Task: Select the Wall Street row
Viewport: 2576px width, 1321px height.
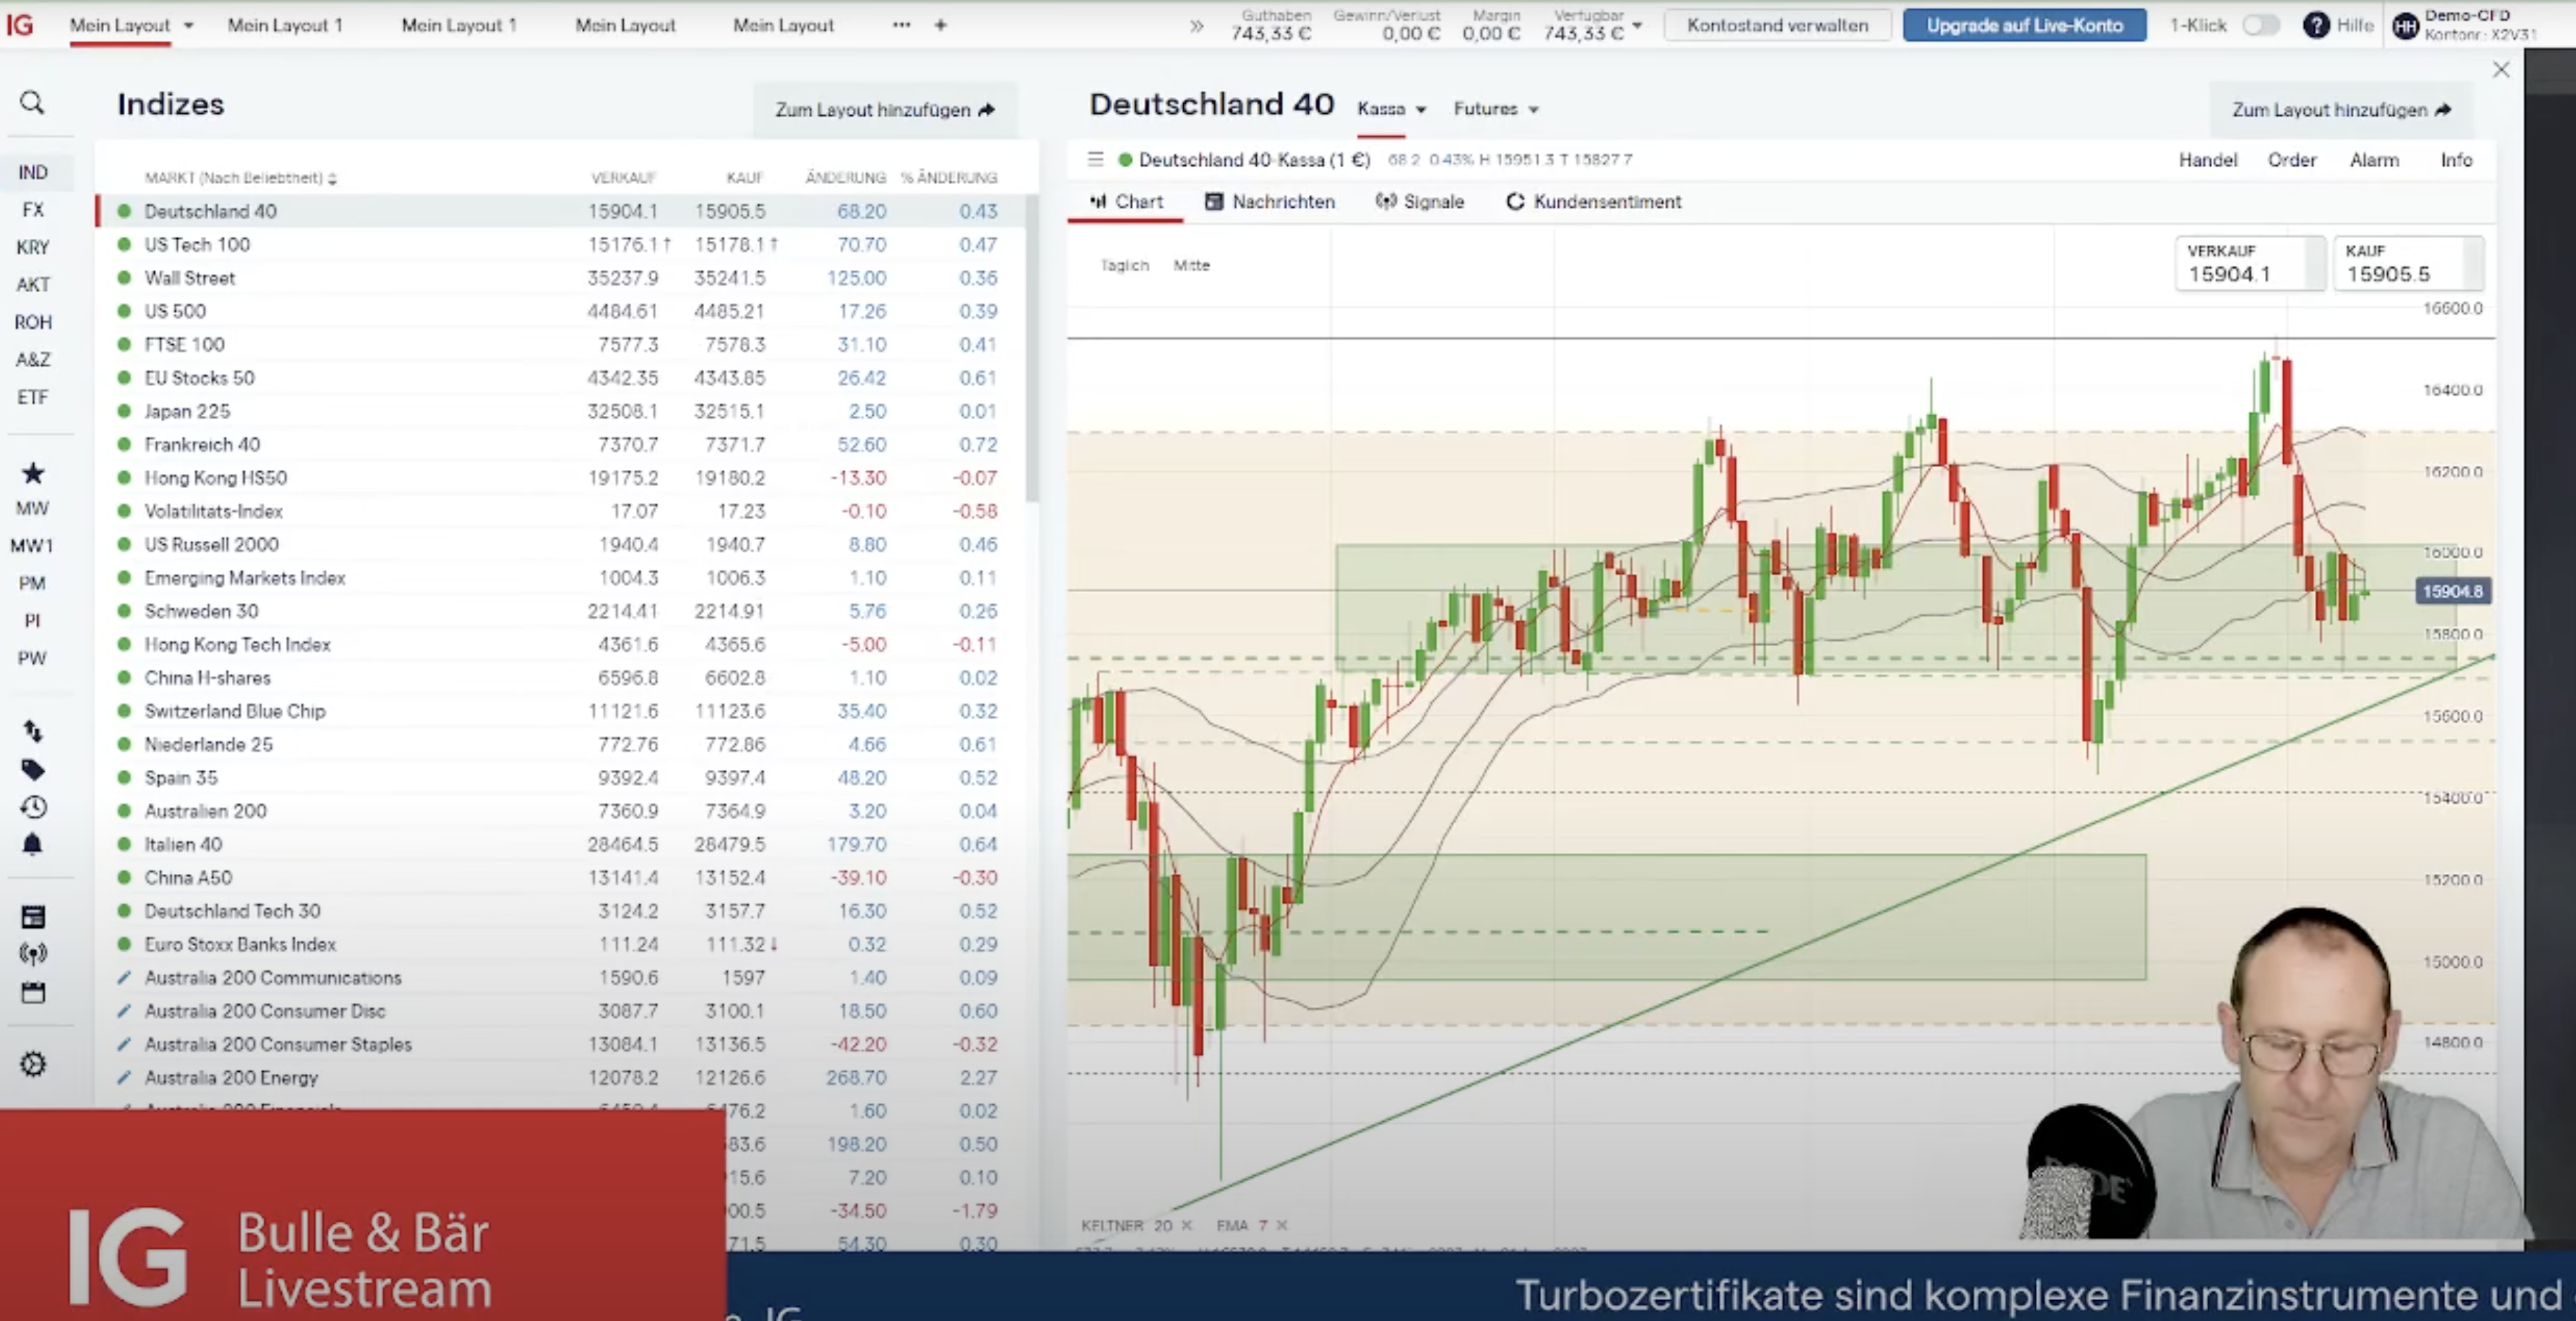Action: tap(561, 278)
